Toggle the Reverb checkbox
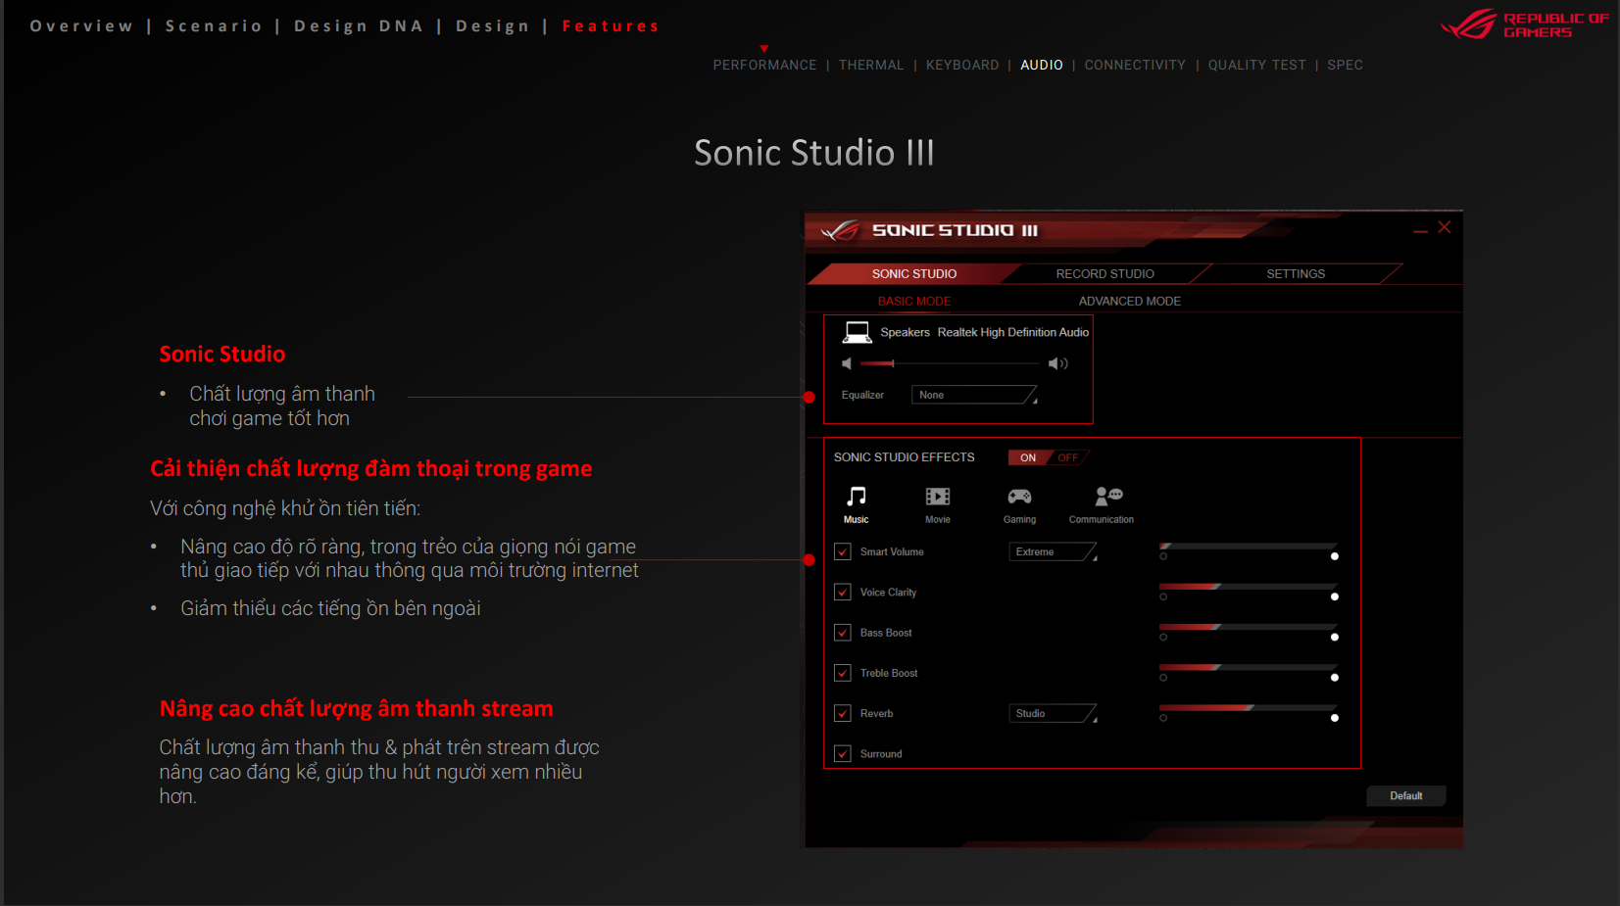The image size is (1620, 906). click(x=843, y=713)
